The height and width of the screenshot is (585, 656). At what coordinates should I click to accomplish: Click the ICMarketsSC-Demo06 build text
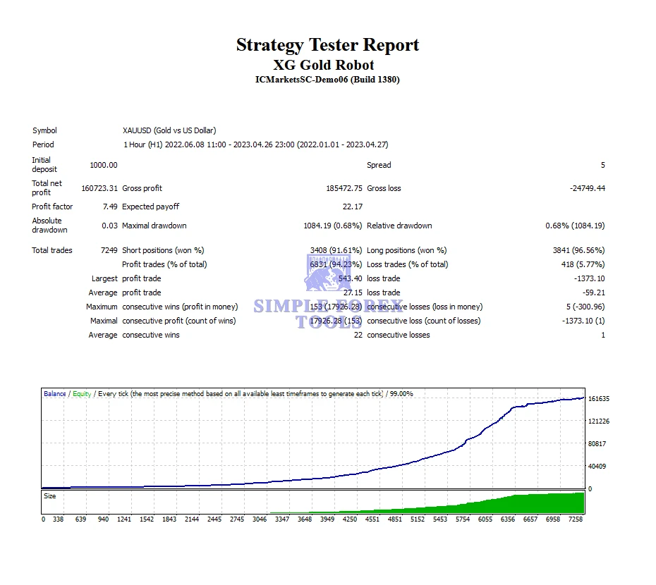tap(327, 80)
